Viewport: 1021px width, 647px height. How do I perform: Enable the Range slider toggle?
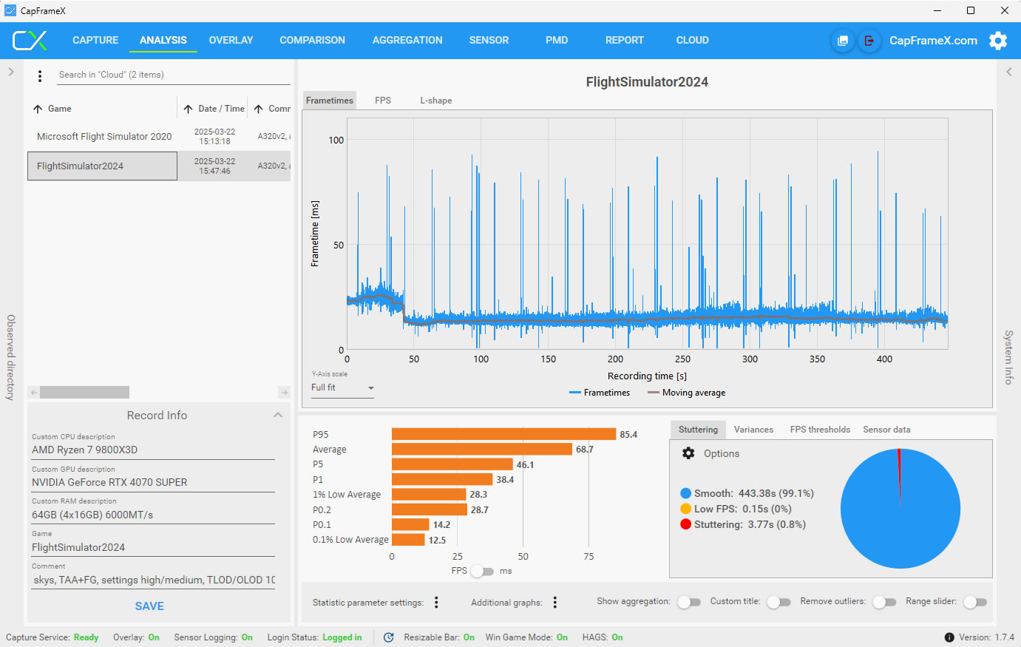(x=975, y=602)
